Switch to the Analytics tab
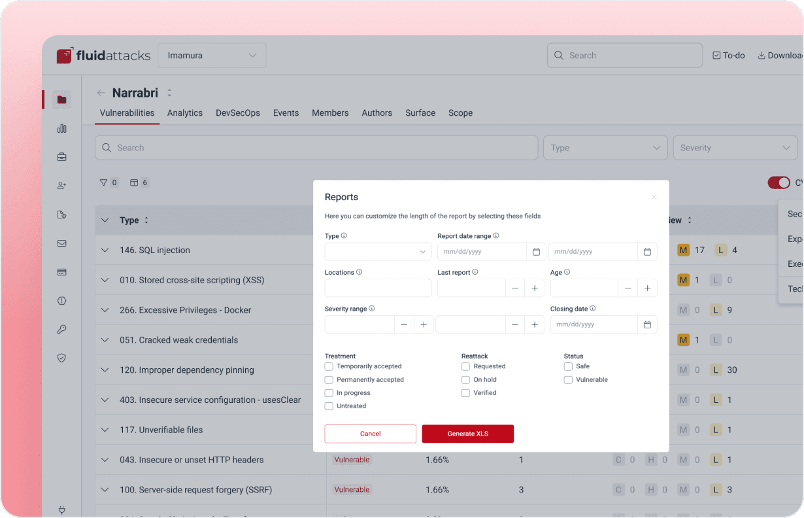 [x=185, y=113]
